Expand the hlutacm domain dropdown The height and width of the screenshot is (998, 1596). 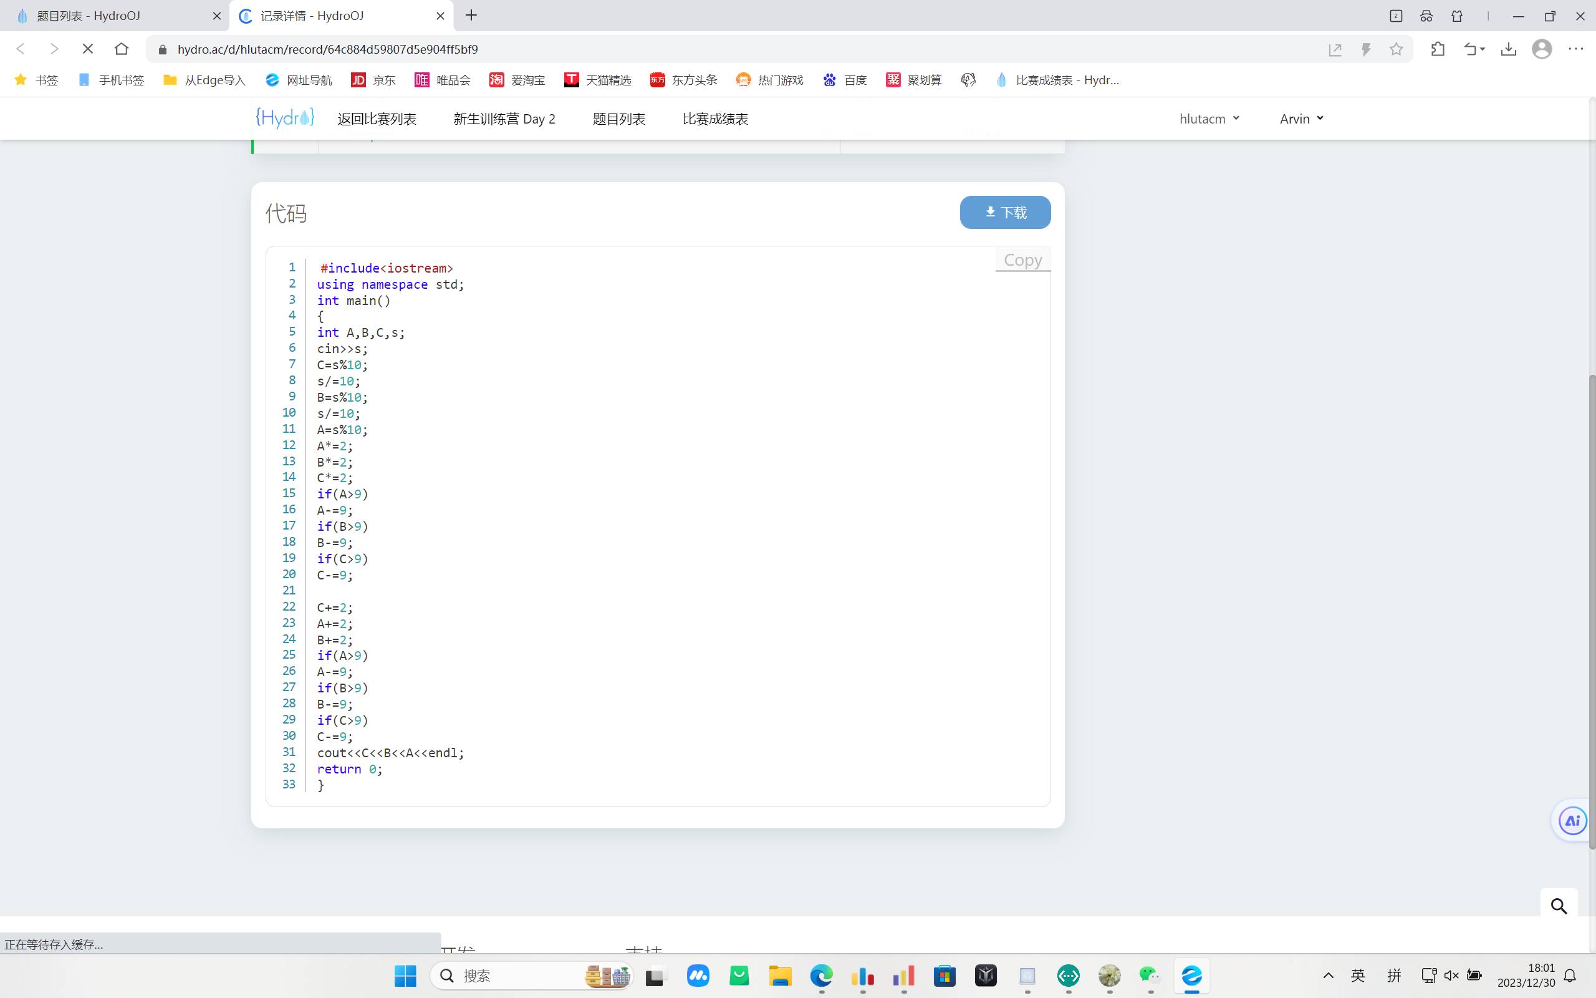pyautogui.click(x=1209, y=119)
